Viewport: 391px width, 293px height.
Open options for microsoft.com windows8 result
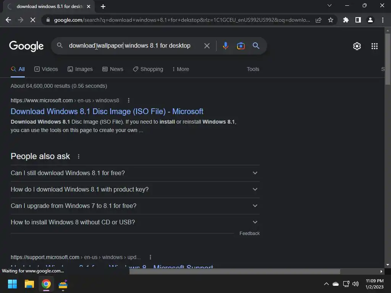[129, 100]
